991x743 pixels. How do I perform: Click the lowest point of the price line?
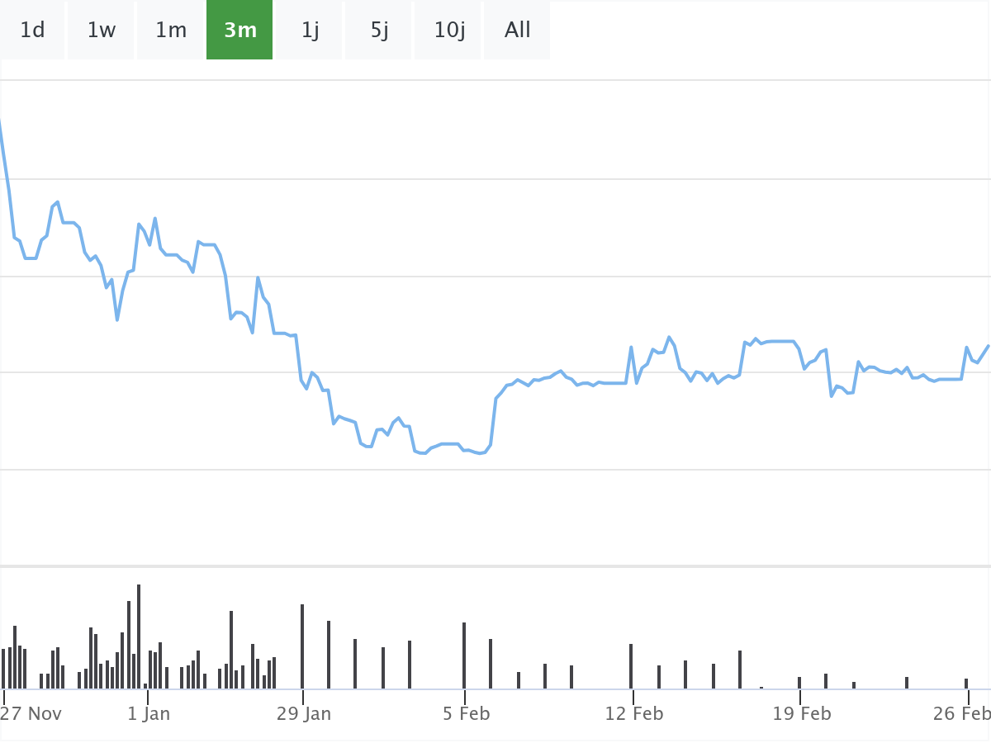(x=481, y=453)
